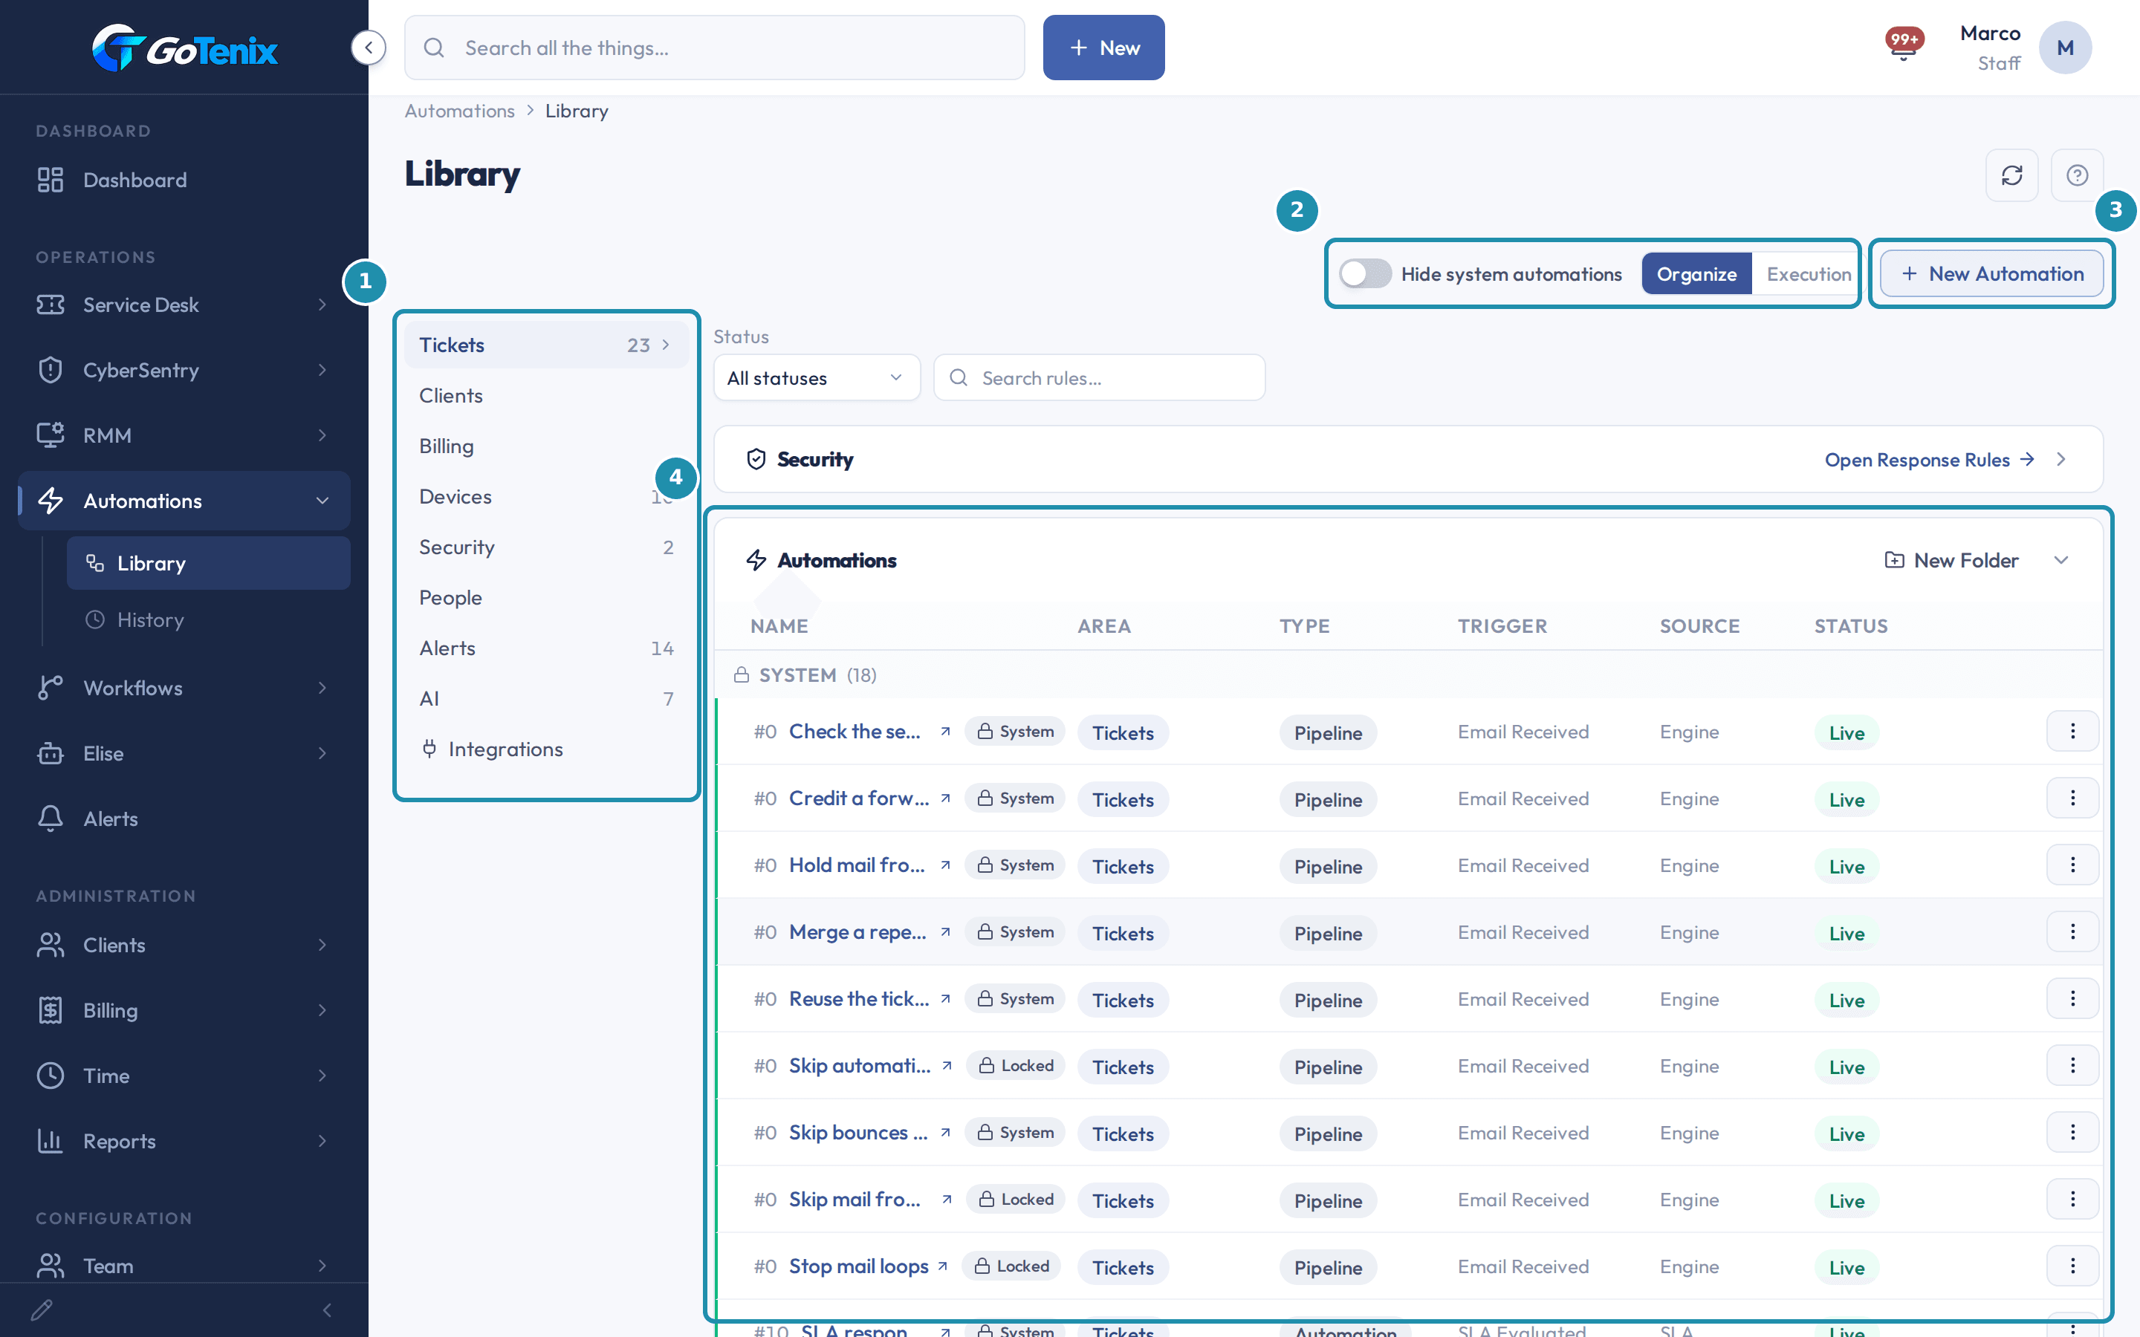Image resolution: width=2140 pixels, height=1337 pixels.
Task: Select People category
Action: pyautogui.click(x=545, y=598)
